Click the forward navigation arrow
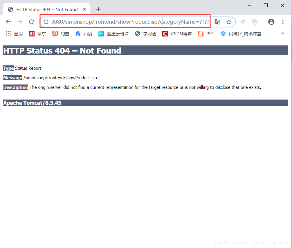The image size is (292, 248). pos(20,22)
